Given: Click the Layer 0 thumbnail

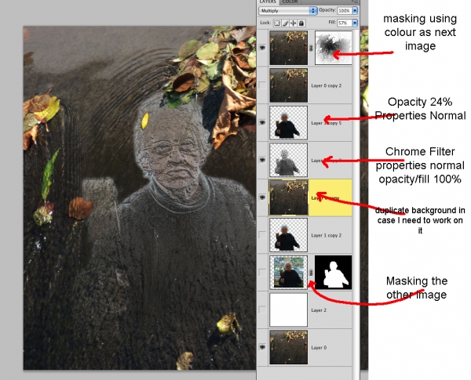Looking at the screenshot, I should click(288, 347).
